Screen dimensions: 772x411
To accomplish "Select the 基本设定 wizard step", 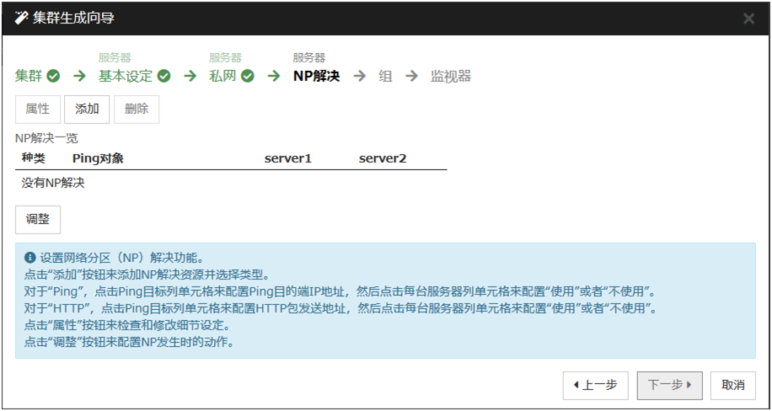I will [x=126, y=77].
